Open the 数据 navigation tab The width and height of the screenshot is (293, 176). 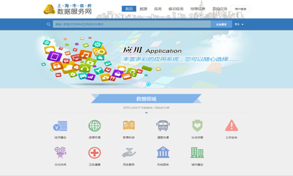pos(144,9)
